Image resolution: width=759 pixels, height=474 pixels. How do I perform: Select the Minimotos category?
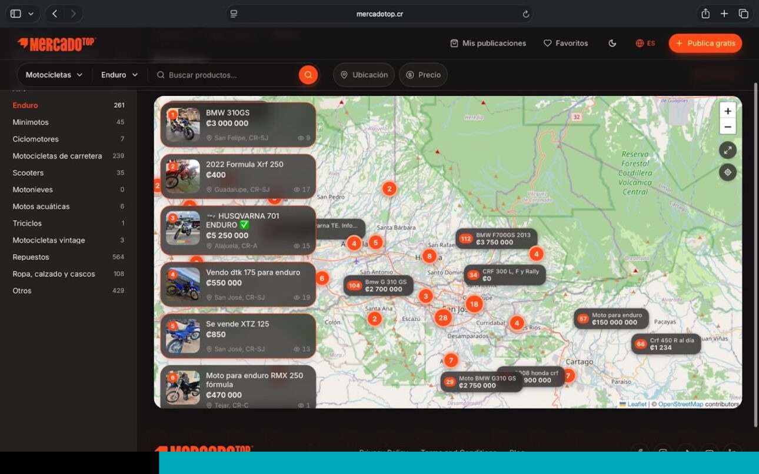[68, 122]
